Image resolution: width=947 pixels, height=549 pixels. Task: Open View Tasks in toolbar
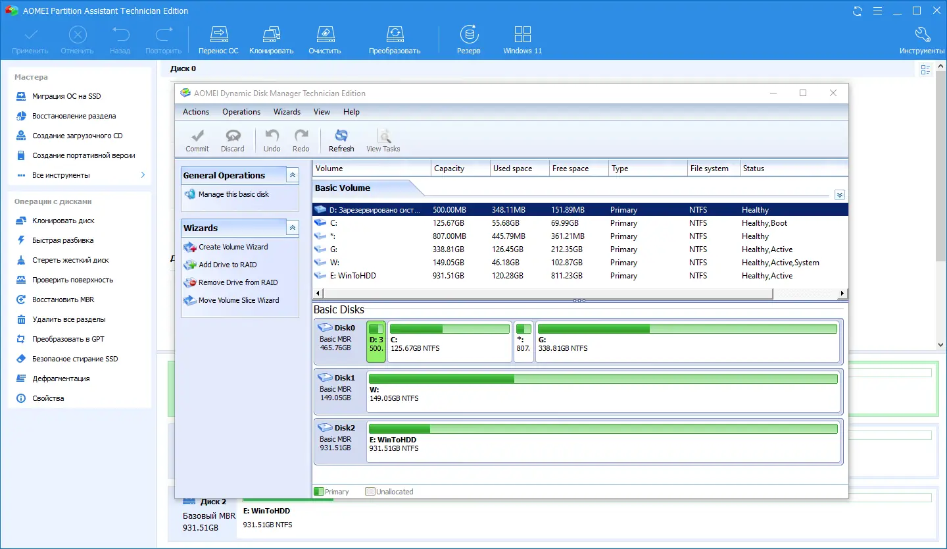pos(383,136)
